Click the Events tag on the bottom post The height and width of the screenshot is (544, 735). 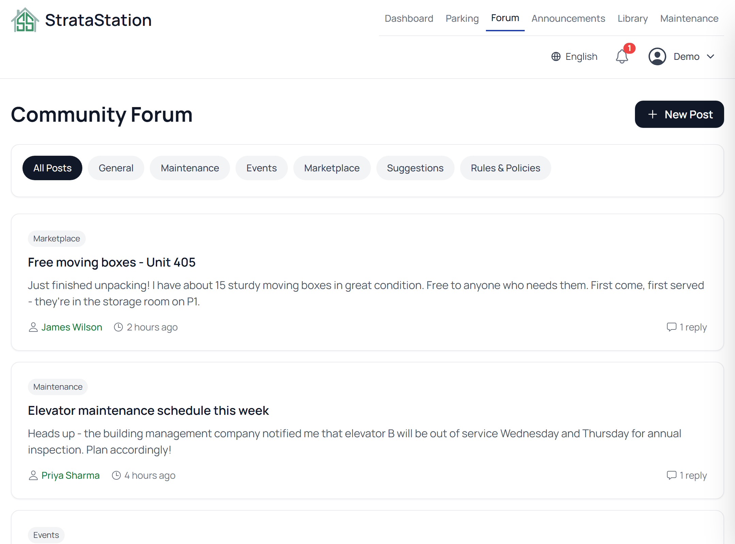46,535
